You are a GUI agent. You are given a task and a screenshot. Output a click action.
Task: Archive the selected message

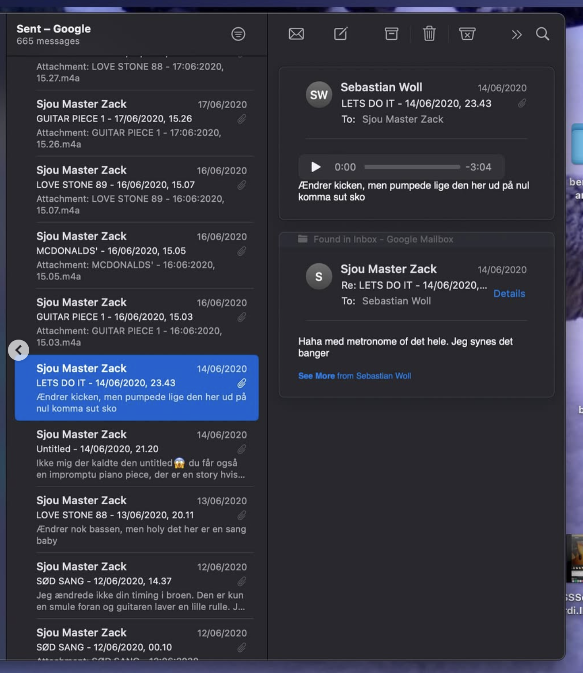pos(391,34)
